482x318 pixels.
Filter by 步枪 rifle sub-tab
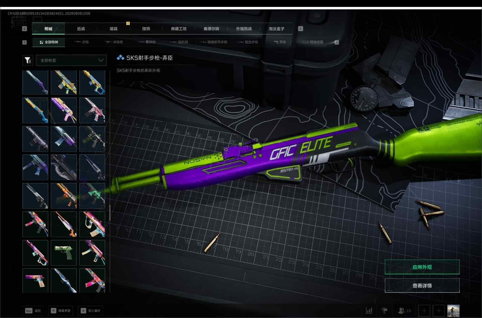pos(82,42)
